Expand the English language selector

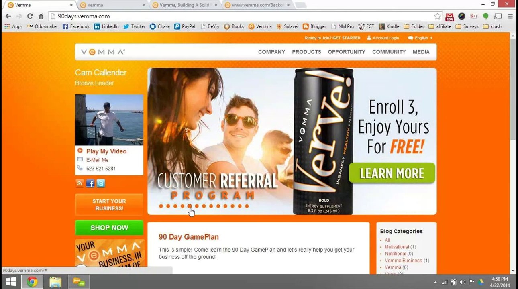click(x=420, y=38)
